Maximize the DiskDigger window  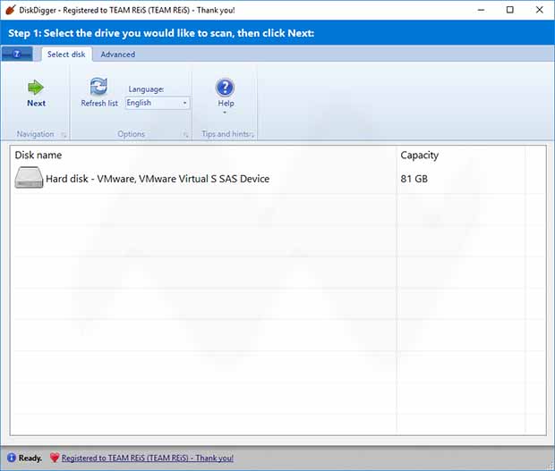click(x=510, y=10)
